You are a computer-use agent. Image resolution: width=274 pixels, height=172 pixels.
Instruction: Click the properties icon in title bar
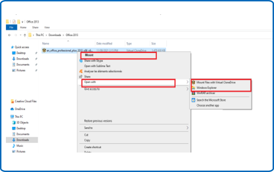(x=14, y=22)
